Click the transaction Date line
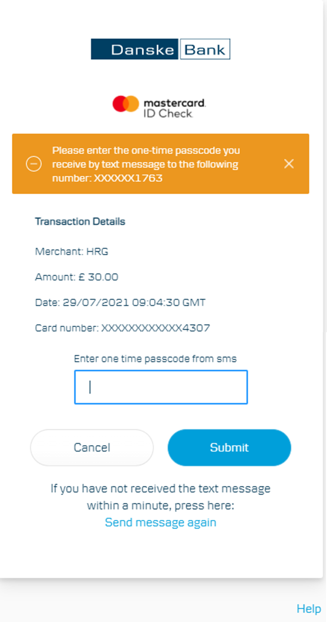The image size is (327, 622). click(120, 303)
